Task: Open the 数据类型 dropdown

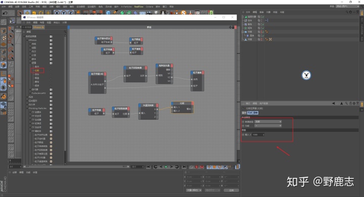Action: pyautogui.click(x=268, y=122)
